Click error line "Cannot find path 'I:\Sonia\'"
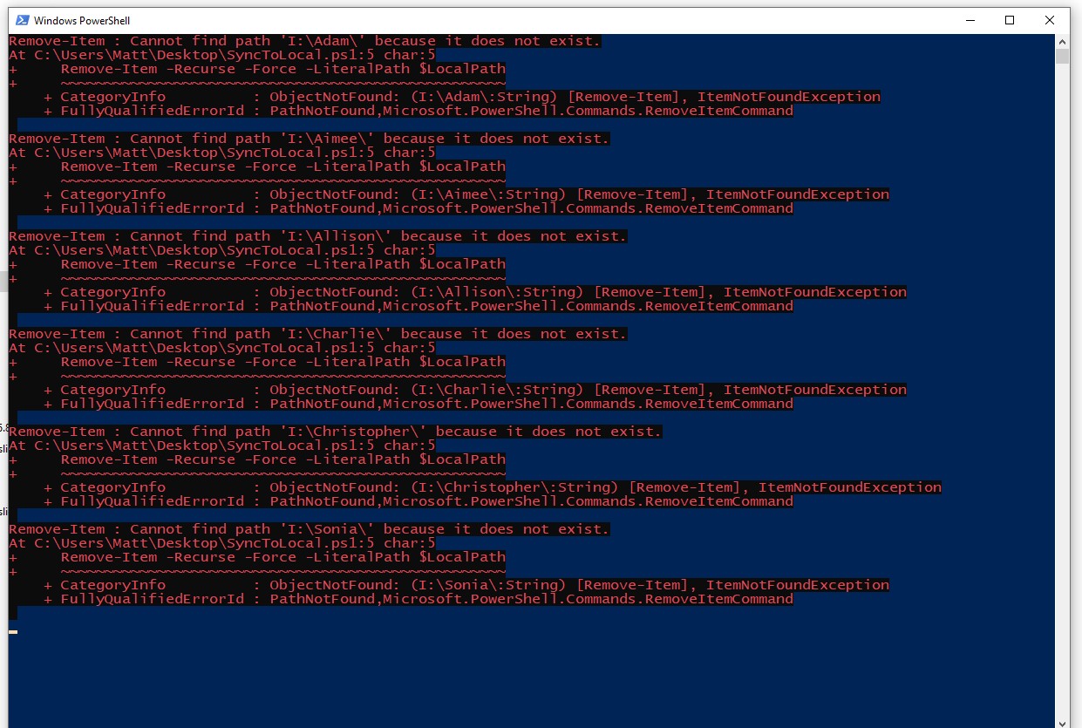Screen dimensions: 1082x728 point(310,529)
